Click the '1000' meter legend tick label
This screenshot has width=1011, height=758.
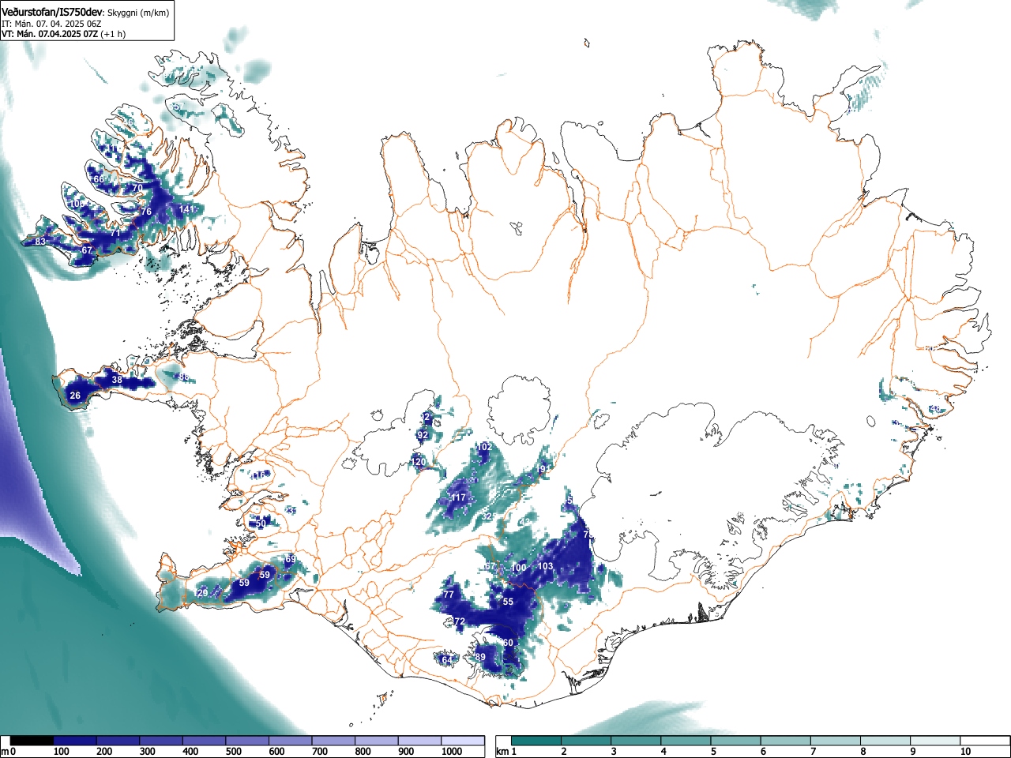point(452,752)
